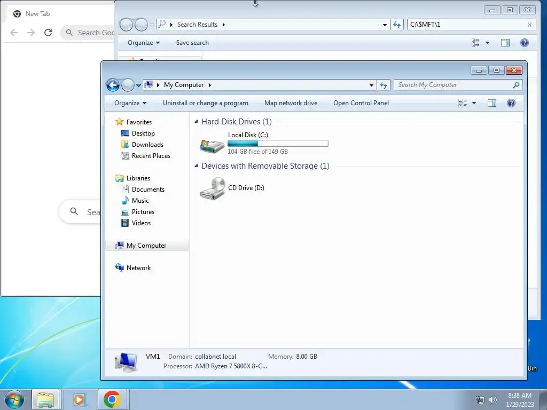The image size is (547, 410).
Task: Collapse Hard Disk Drives group
Action: point(196,122)
